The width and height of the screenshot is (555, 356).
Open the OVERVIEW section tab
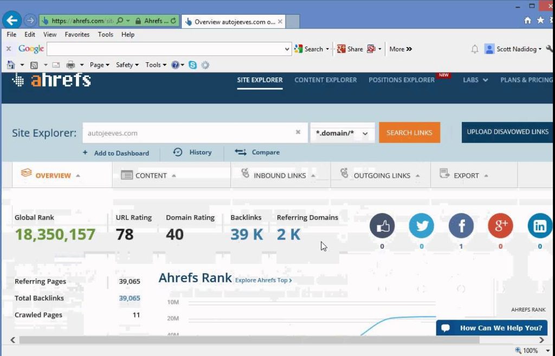62,175
